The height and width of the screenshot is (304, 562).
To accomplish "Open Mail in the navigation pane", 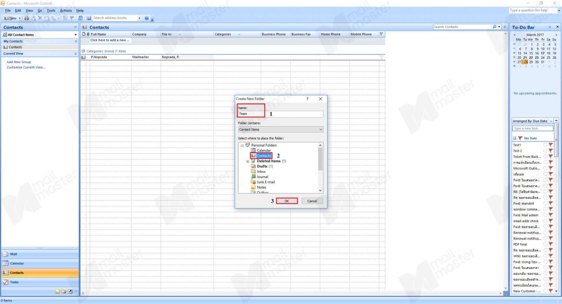I will (x=40, y=254).
